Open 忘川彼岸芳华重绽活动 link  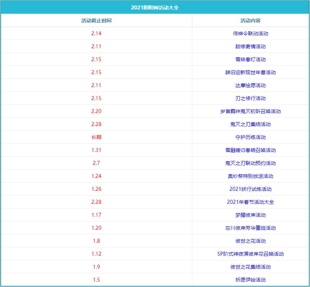[250, 228]
